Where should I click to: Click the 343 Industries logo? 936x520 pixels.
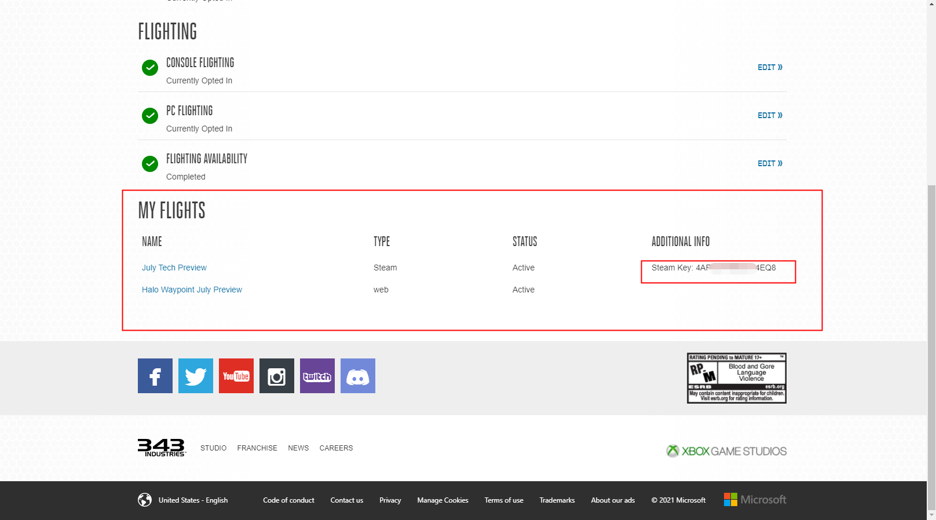tap(162, 448)
